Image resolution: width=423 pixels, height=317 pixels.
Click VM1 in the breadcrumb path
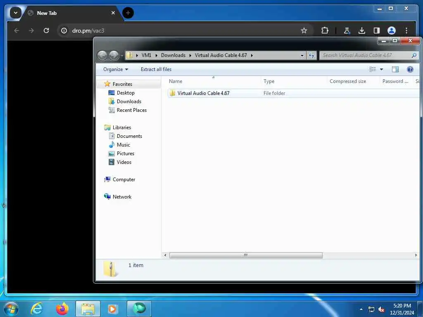click(146, 55)
